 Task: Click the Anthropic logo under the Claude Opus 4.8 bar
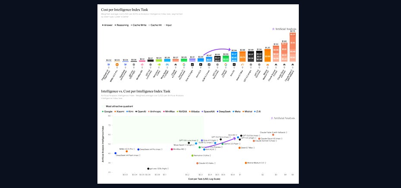pyautogui.click(x=284, y=65)
